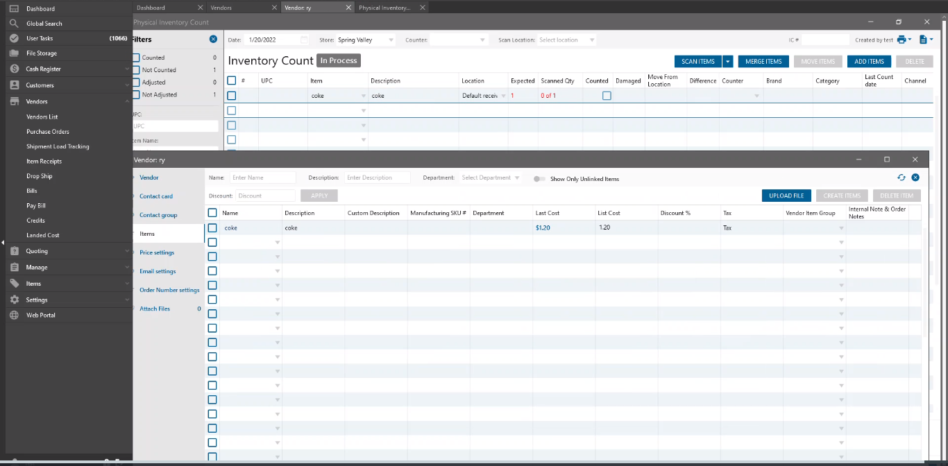Select Price settings in vendor sidebar
948x466 pixels.
[x=157, y=252]
